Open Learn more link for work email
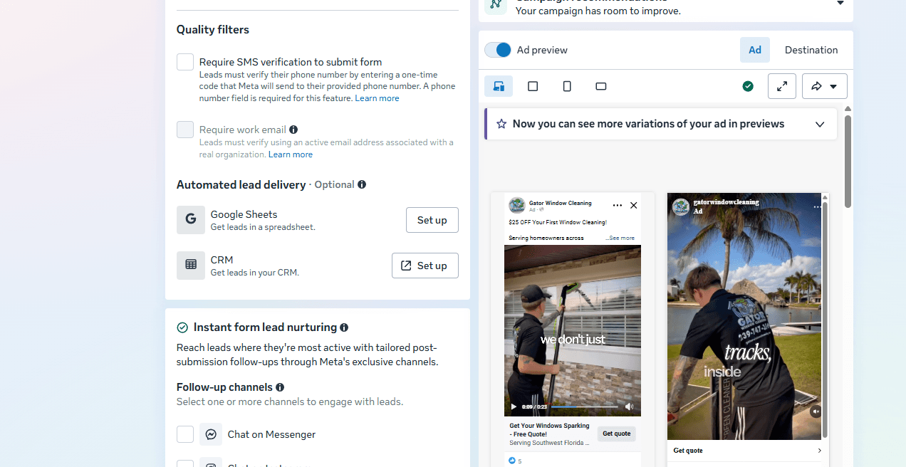Viewport: 906px width, 467px height. (291, 154)
